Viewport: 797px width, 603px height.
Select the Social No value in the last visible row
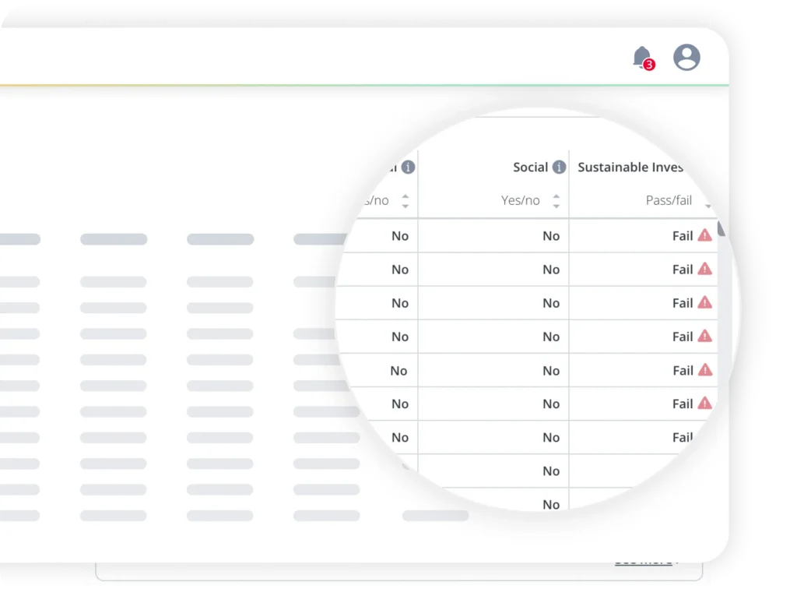pyautogui.click(x=551, y=504)
